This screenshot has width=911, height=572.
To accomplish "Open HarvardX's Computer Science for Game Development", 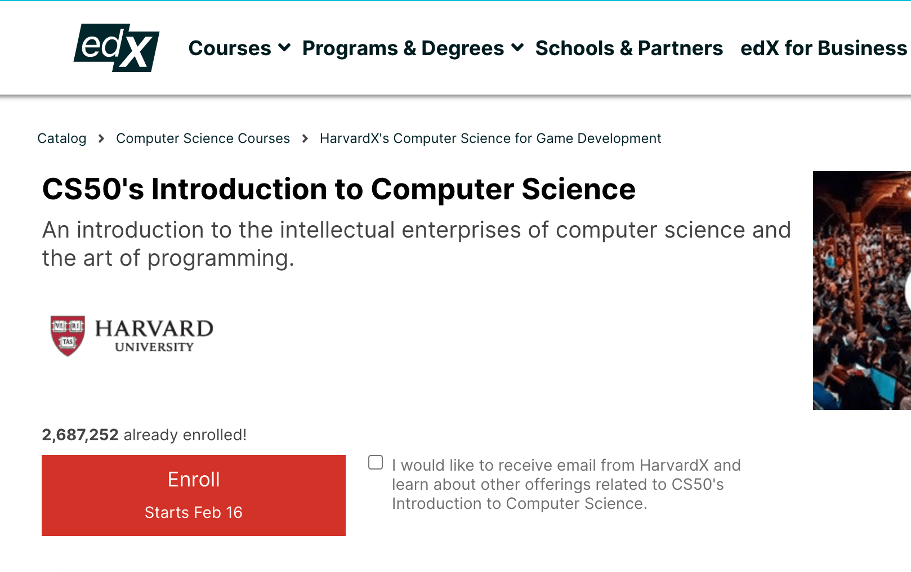I will pos(490,138).
